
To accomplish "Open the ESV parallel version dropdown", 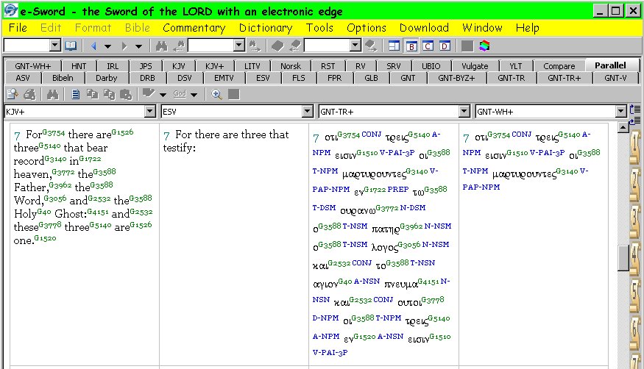I will pos(308,111).
